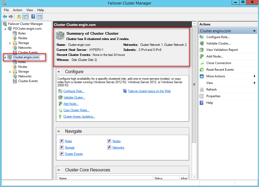Screen dimensions: 259x187
Task: Follow the Networks link in Navigate section
Action: (x=118, y=148)
